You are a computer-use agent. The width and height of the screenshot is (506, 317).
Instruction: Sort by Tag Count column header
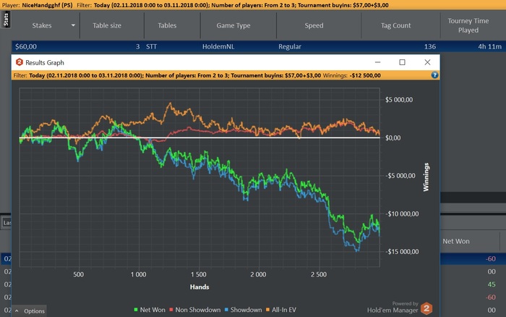point(395,25)
